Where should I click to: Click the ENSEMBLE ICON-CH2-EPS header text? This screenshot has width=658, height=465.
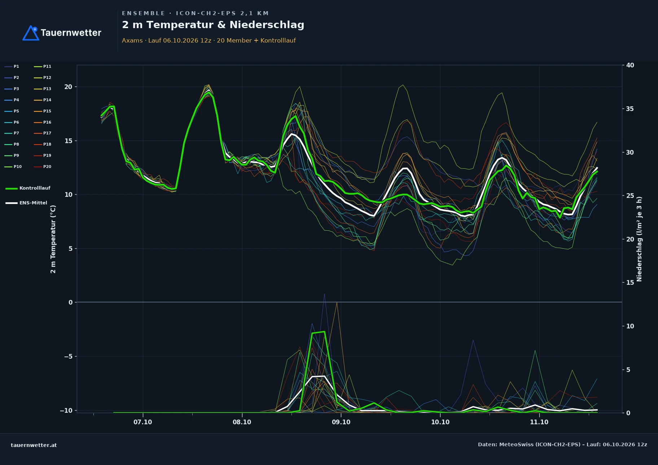(195, 13)
